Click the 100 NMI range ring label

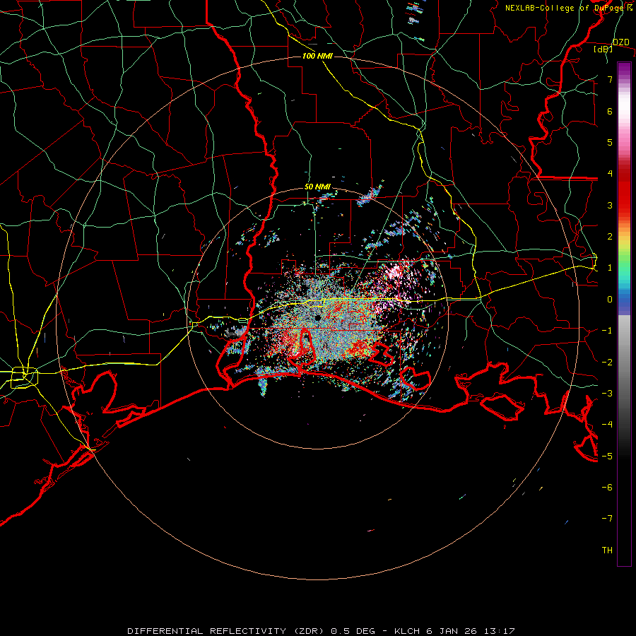click(x=317, y=56)
